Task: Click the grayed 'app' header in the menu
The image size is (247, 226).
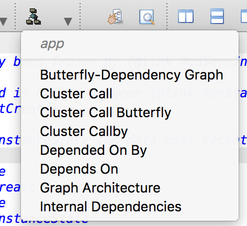Action: pos(52,44)
